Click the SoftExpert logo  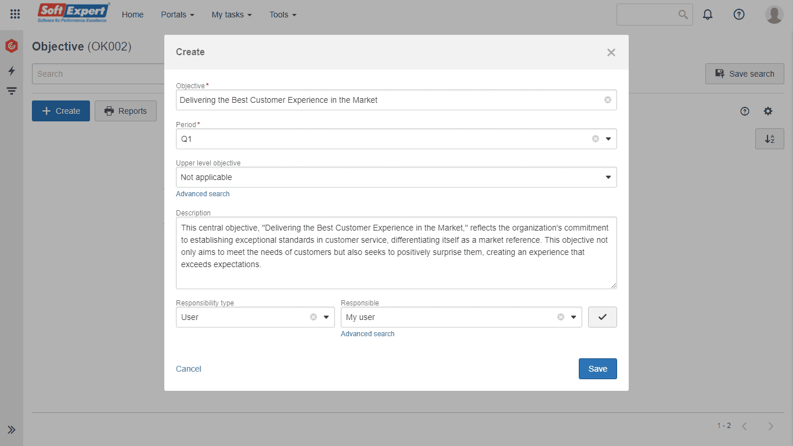coord(73,13)
